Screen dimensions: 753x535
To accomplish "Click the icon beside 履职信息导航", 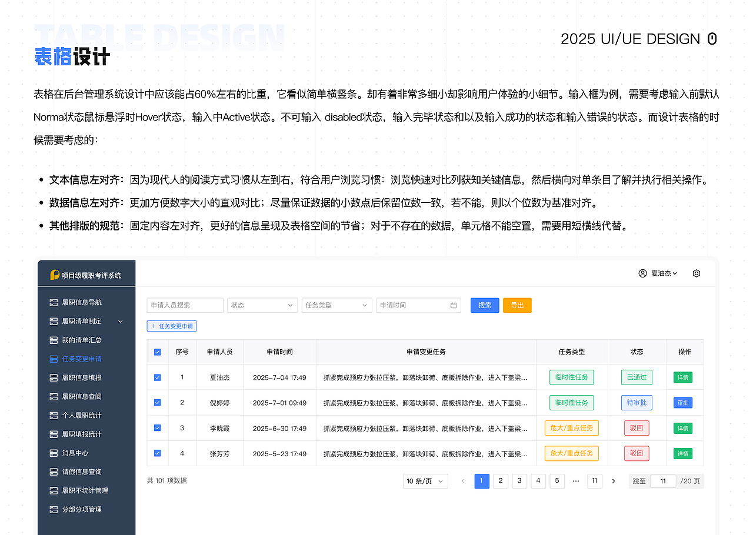I will (54, 302).
